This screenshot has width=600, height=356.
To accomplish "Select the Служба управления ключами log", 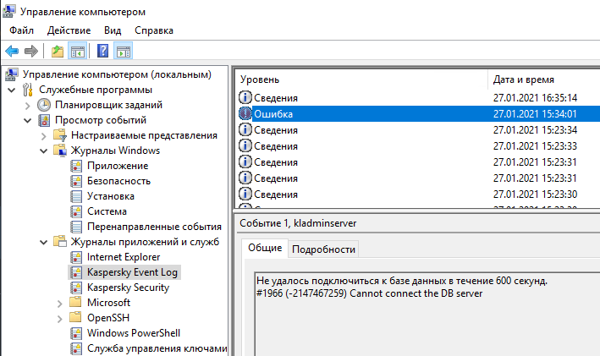I will [x=157, y=348].
